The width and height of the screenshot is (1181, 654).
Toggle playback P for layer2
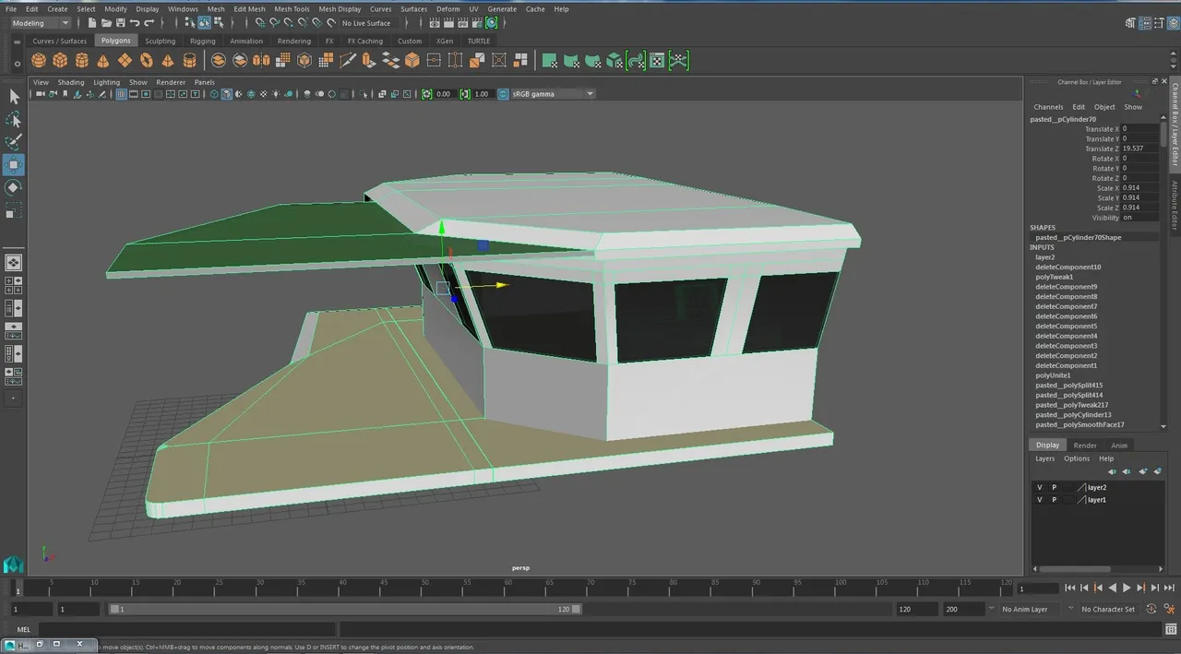(x=1054, y=487)
